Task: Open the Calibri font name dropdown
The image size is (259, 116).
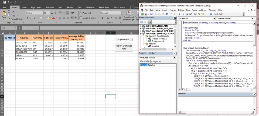Action: coord(42,13)
